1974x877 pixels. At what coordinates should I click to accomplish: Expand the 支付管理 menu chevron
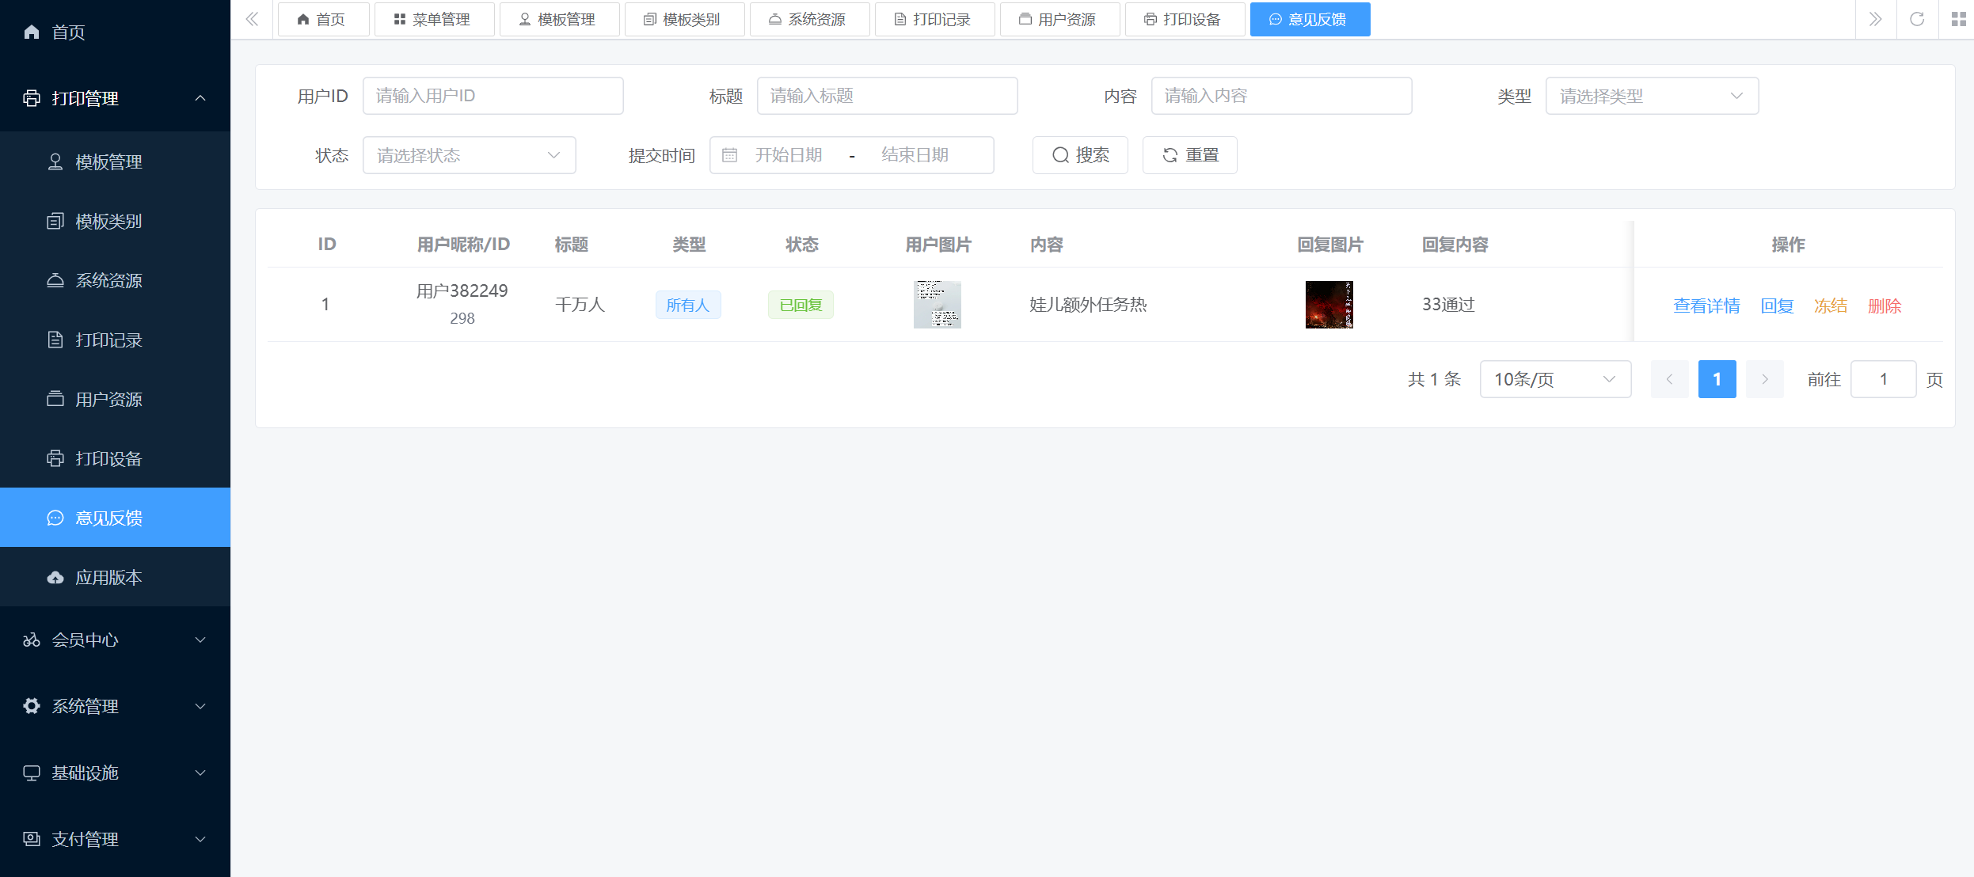200,839
